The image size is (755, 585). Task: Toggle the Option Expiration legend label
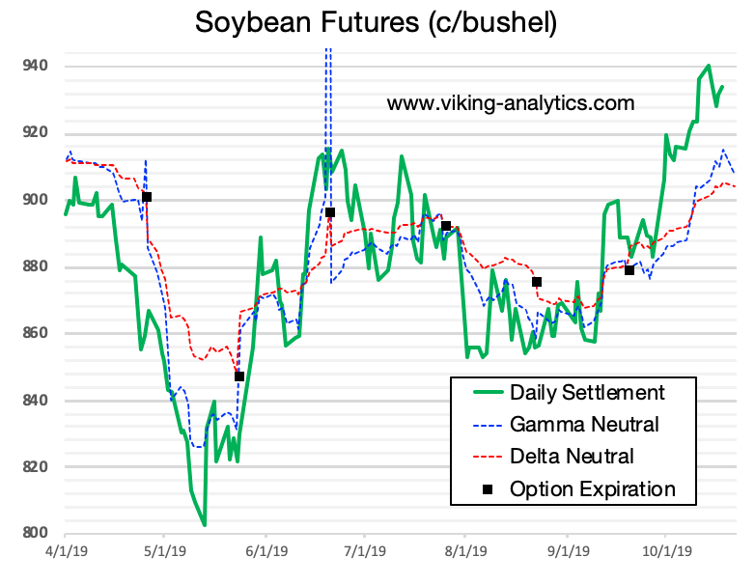click(592, 488)
